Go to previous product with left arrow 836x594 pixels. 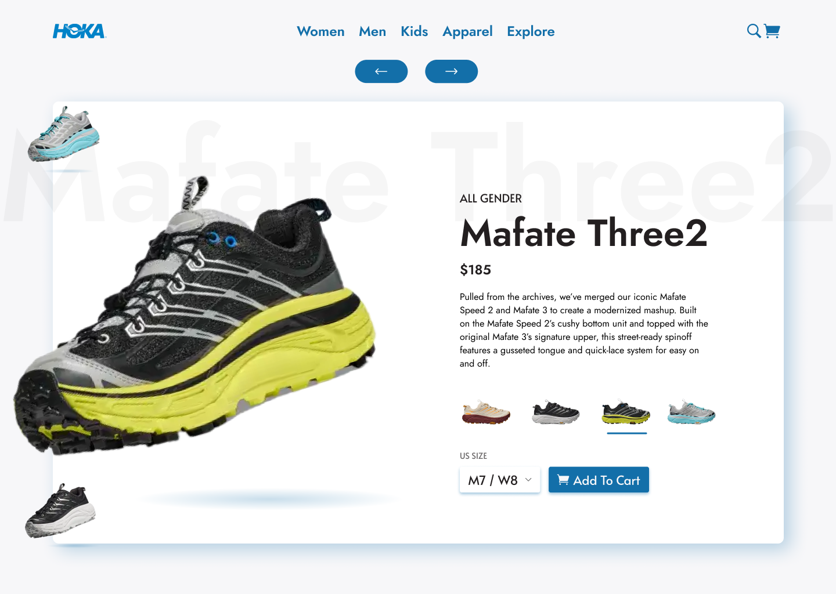click(381, 71)
